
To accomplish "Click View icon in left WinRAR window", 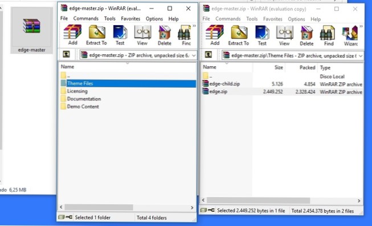I will point(142,35).
